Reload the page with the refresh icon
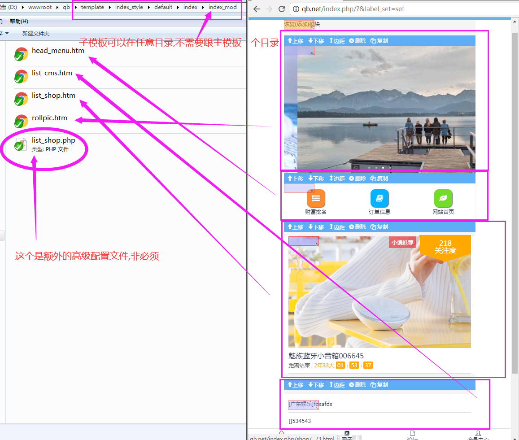This screenshot has width=519, height=440. [x=282, y=9]
